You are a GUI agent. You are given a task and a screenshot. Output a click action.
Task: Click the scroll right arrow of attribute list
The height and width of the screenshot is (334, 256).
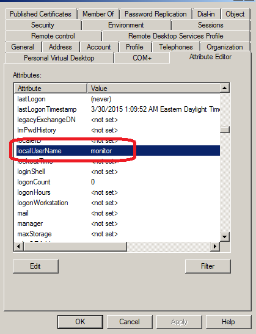(215, 247)
